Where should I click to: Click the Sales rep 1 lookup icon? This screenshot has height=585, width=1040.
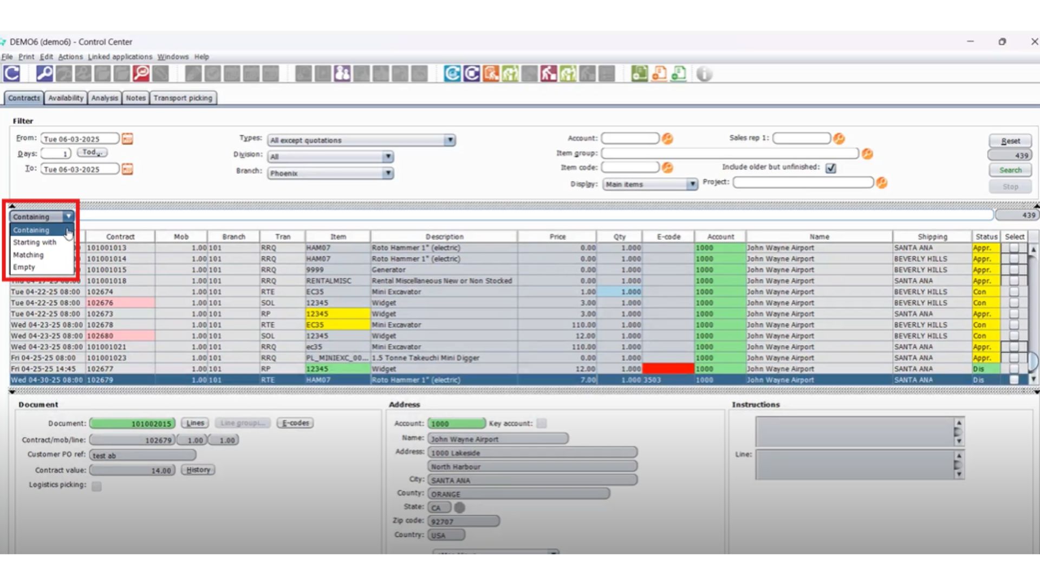point(839,139)
